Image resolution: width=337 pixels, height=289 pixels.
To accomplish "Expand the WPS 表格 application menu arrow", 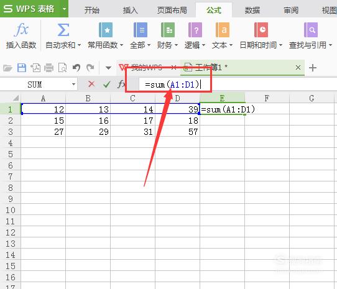I will point(64,9).
